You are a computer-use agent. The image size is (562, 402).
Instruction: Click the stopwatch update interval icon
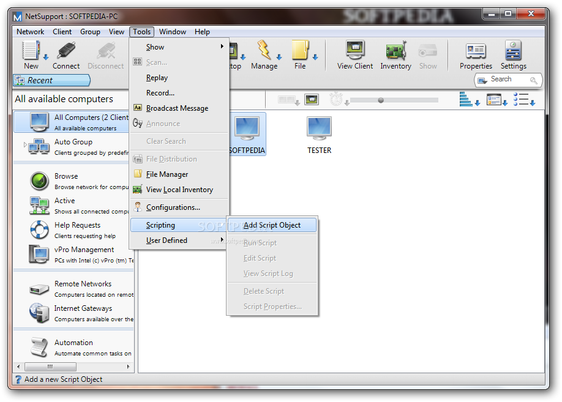click(x=336, y=99)
